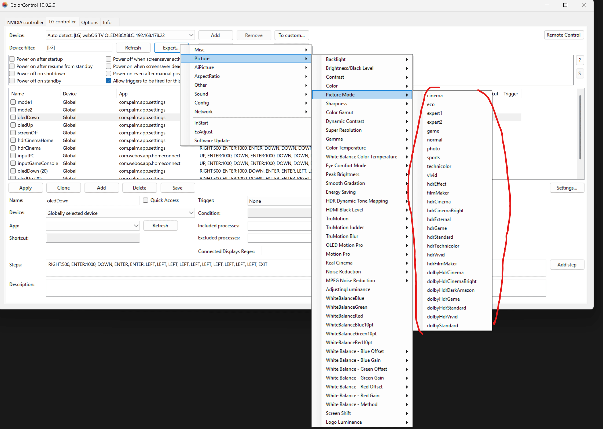Click the Clone button
The width and height of the screenshot is (603, 429).
(x=64, y=188)
